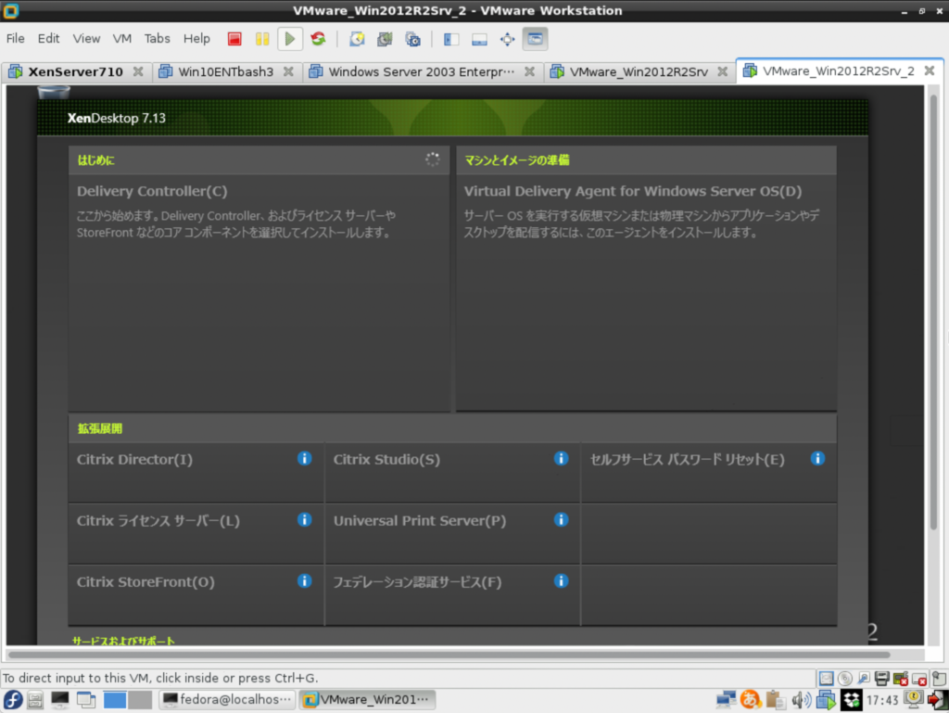Show info for Citrix ライセンス サーバー
This screenshot has height=713, width=949.
[304, 519]
